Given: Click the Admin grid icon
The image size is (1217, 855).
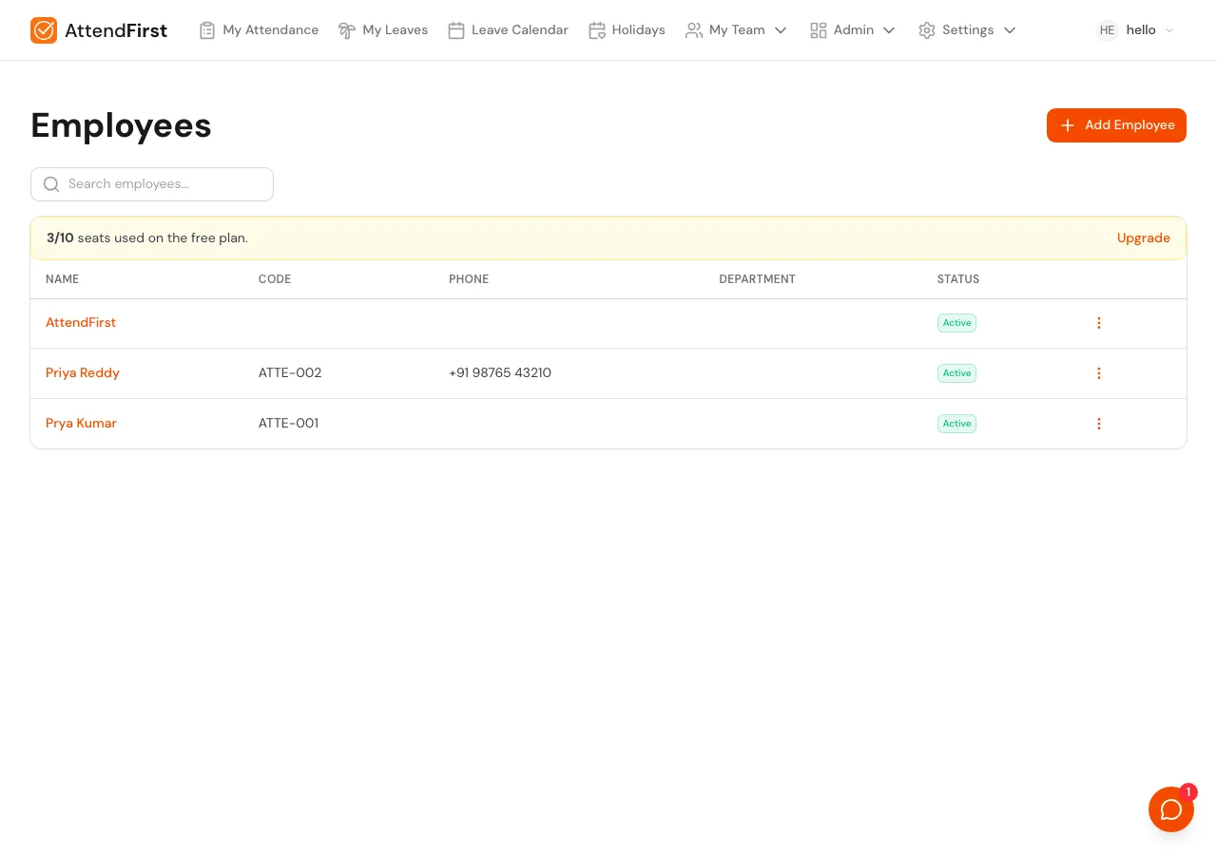Looking at the screenshot, I should click(819, 30).
